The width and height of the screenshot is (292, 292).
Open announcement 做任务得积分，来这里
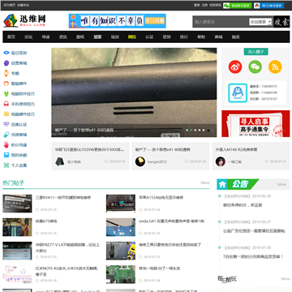click(x=243, y=205)
